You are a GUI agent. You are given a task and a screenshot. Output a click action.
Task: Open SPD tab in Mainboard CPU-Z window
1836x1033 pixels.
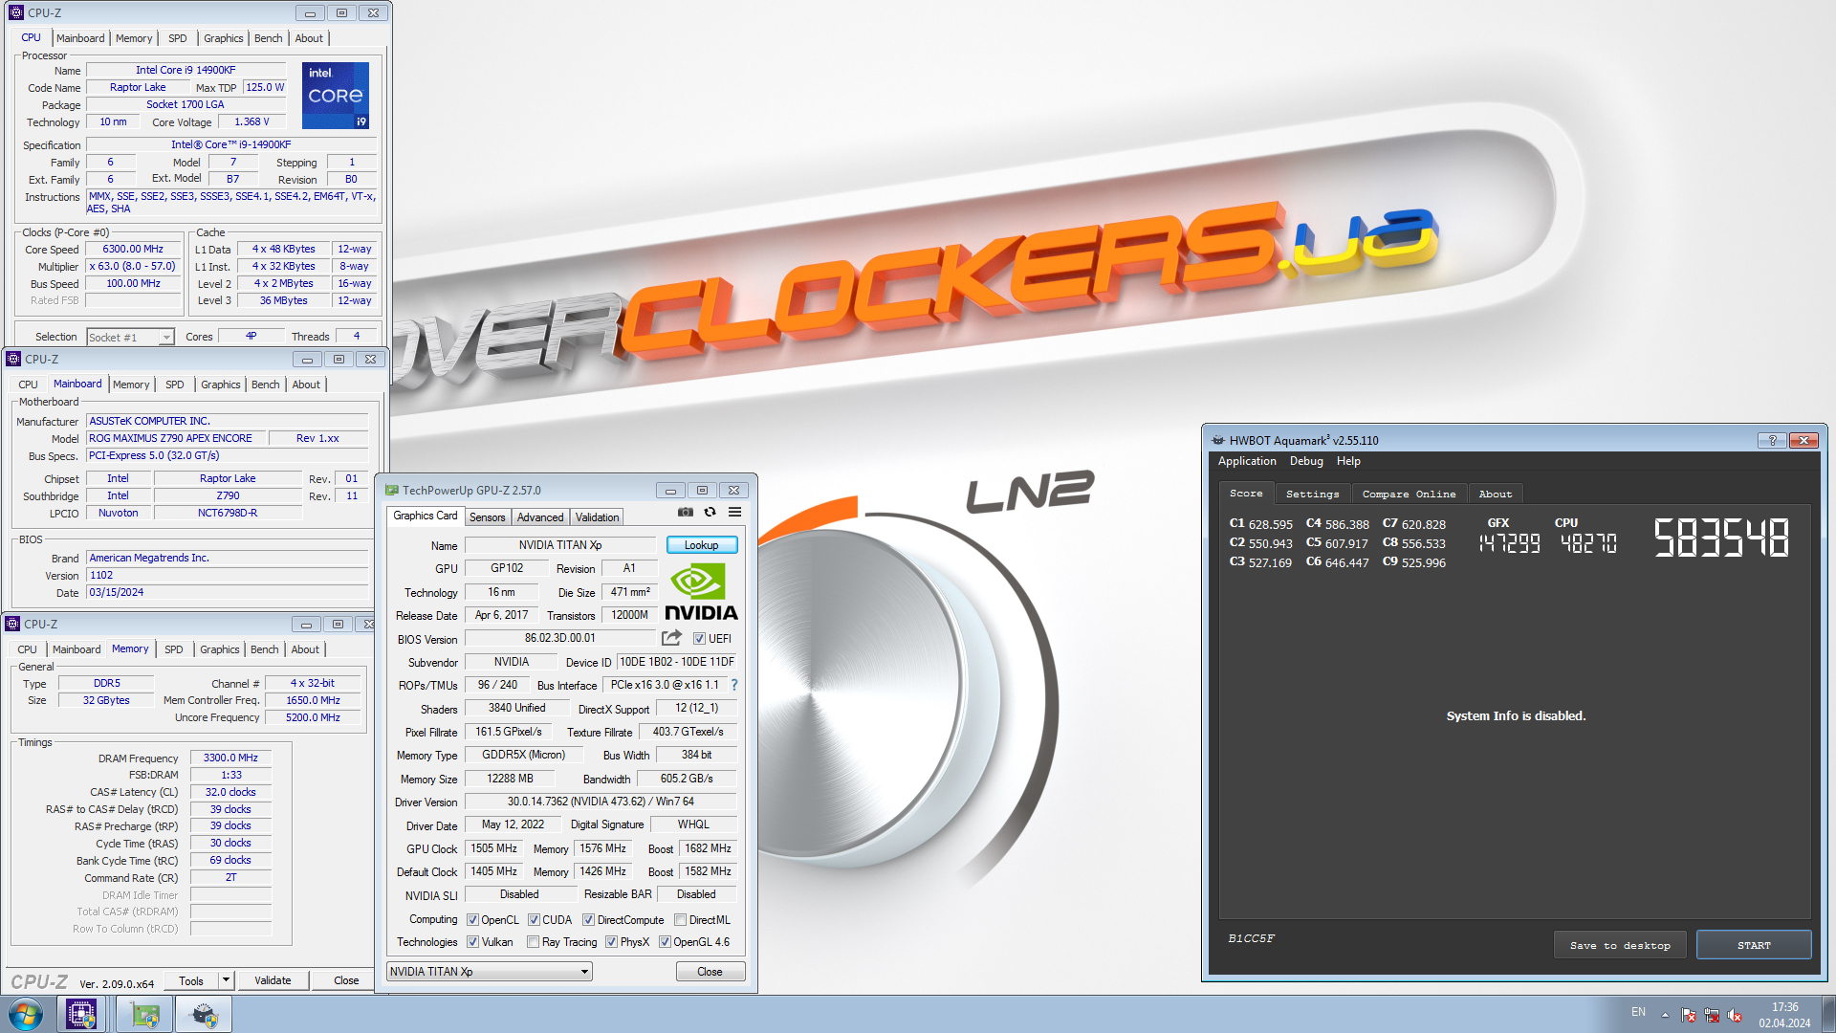174,385
